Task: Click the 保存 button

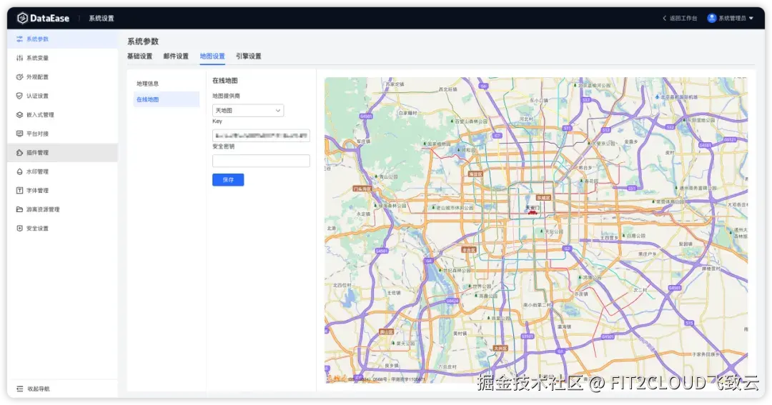Action: pyautogui.click(x=228, y=180)
